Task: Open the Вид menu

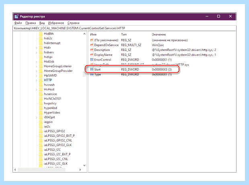Action: 42,23
